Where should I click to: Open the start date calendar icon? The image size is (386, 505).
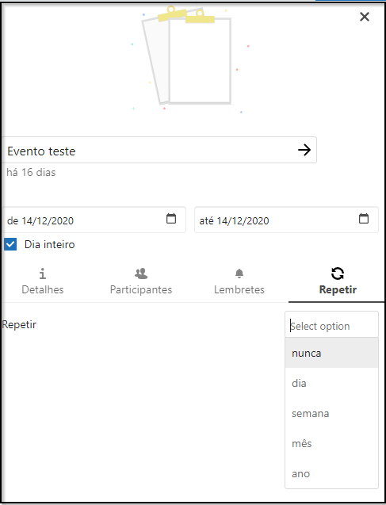(171, 218)
